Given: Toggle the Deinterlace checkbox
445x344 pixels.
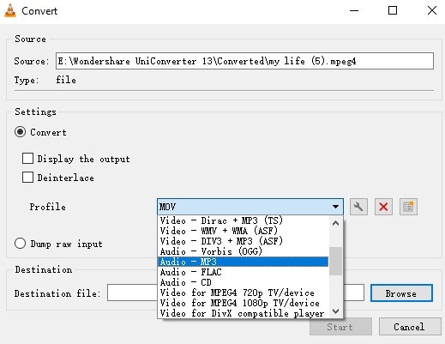Looking at the screenshot, I should 27,177.
